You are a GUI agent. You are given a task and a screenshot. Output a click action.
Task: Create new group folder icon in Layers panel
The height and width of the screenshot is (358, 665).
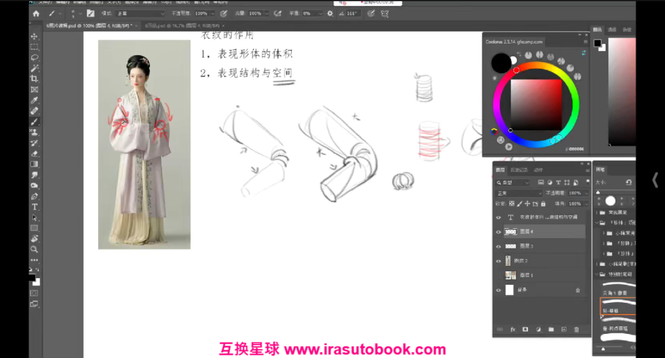click(x=551, y=329)
